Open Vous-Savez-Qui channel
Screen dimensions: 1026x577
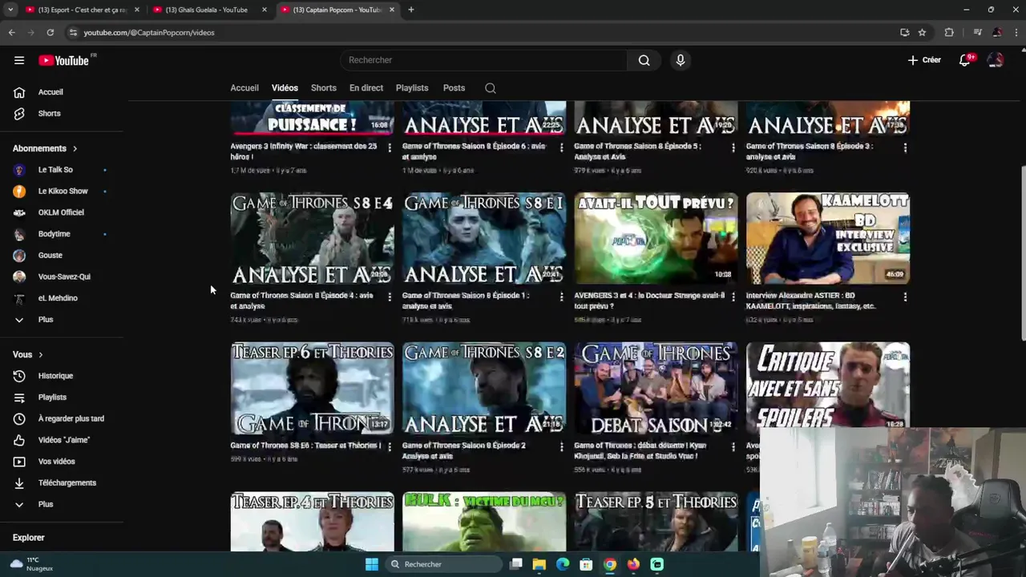63,276
